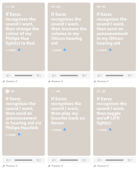Click EARZZ author on Sonos card
The width and height of the screenshot is (140, 170).
coord(58,130)
